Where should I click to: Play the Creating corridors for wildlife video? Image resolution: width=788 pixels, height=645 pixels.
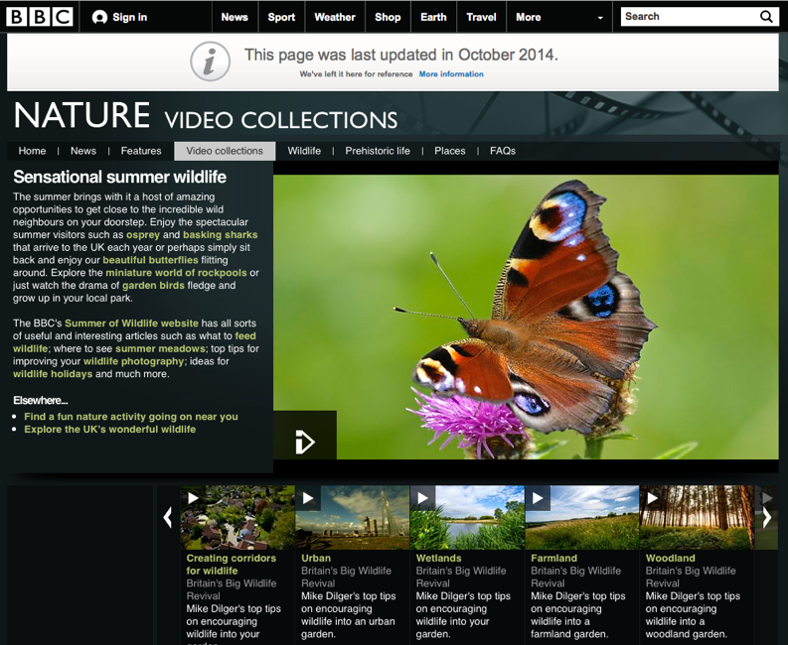(193, 498)
